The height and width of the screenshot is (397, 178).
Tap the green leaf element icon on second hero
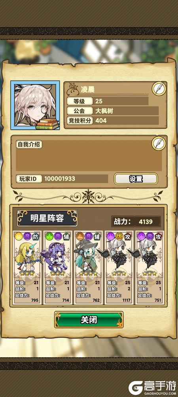point(49,236)
